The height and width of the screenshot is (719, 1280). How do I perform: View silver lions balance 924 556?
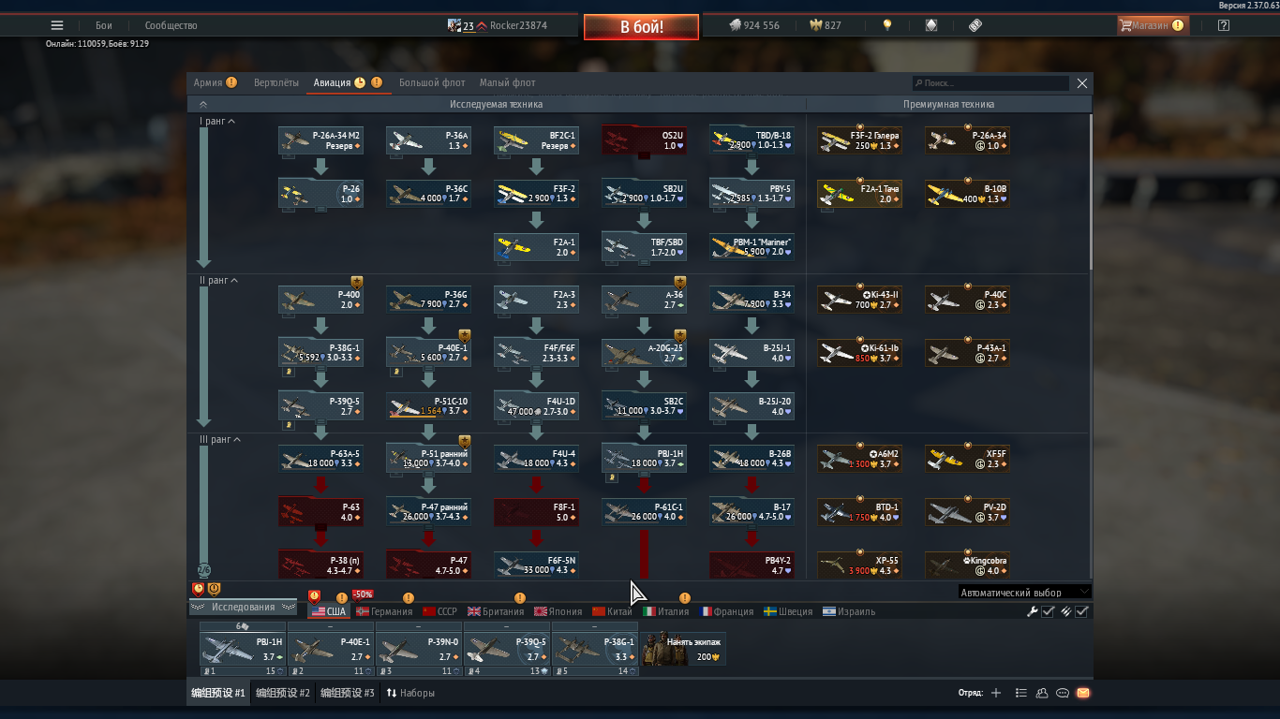click(x=754, y=25)
